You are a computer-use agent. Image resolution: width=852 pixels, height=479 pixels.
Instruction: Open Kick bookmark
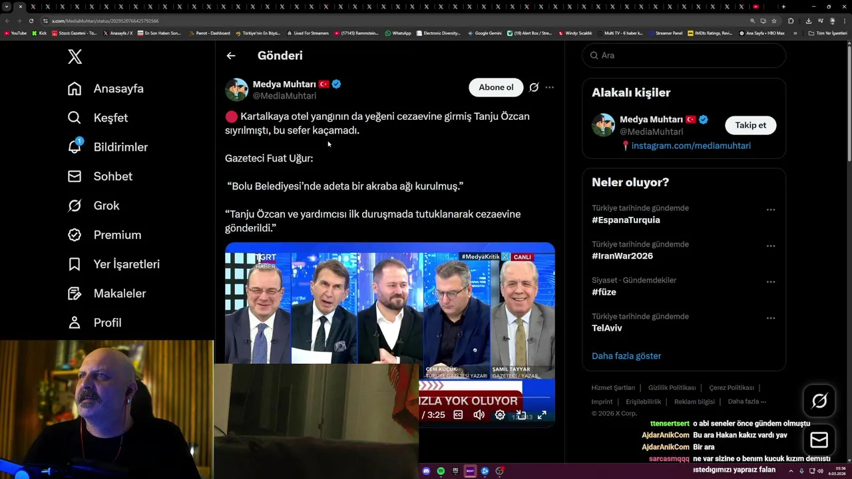pyautogui.click(x=39, y=33)
